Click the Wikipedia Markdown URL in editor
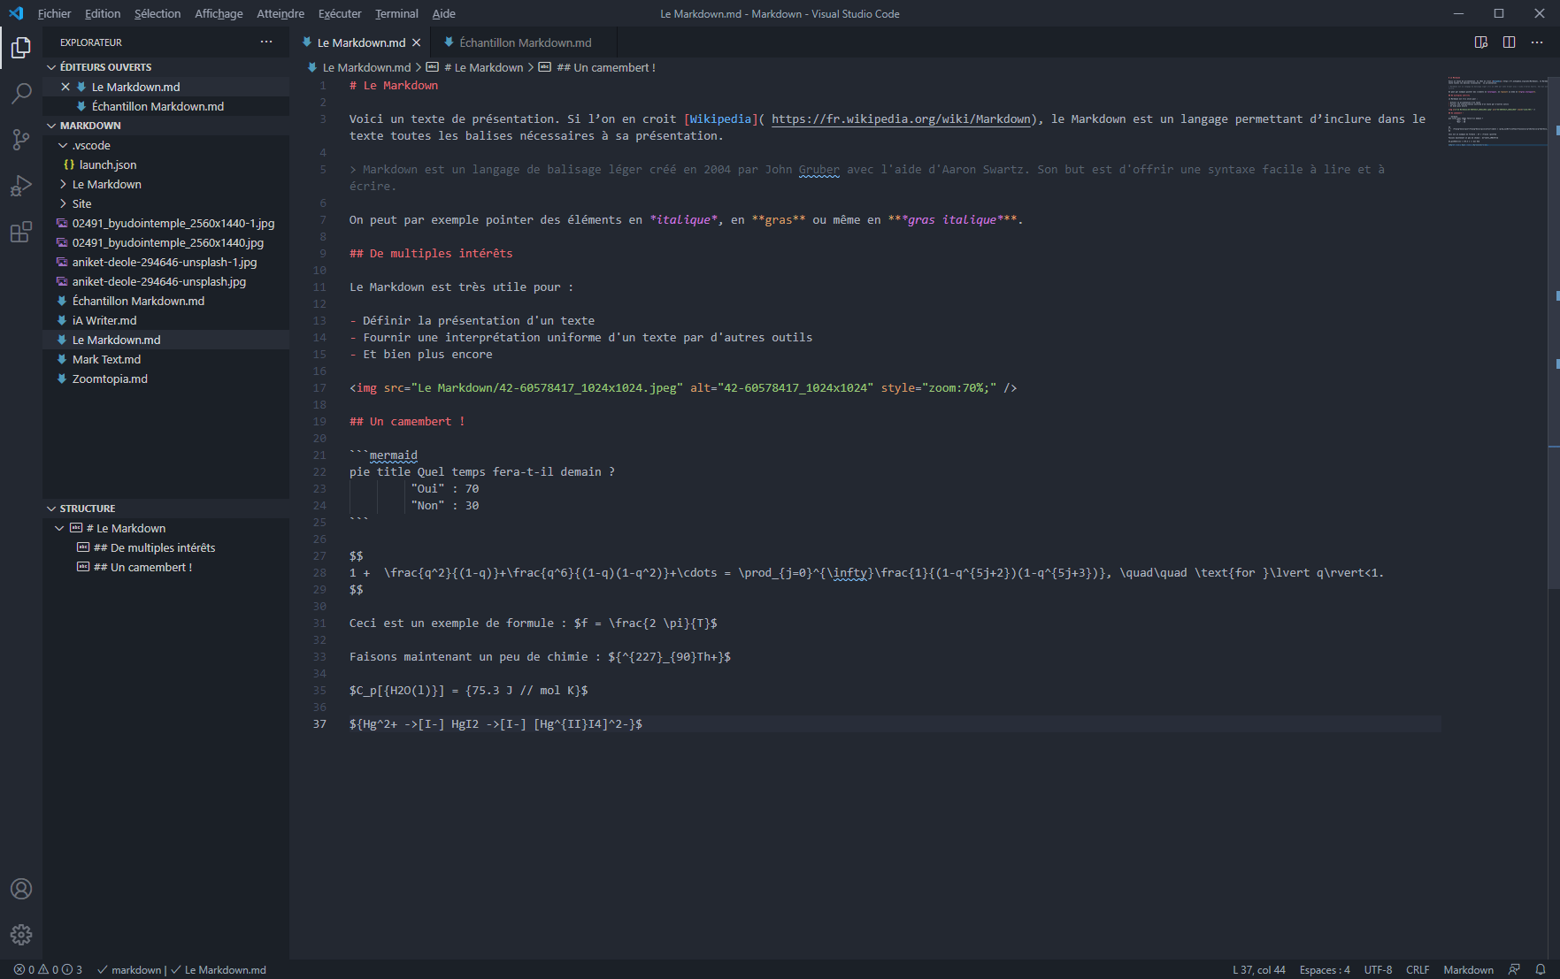Viewport: 1560px width, 979px height. click(x=901, y=119)
